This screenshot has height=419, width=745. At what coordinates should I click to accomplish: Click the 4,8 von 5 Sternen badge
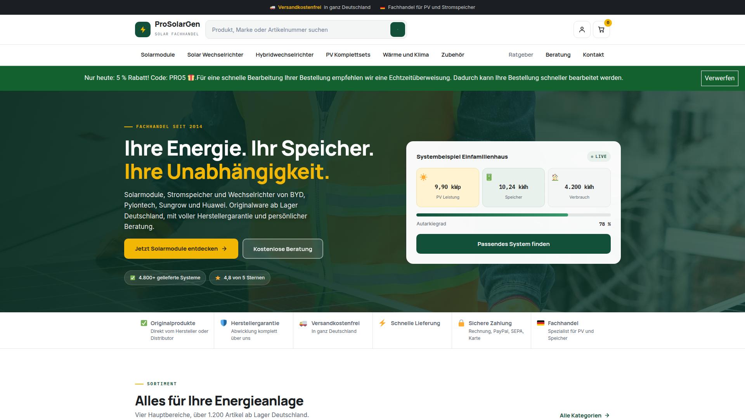coord(240,278)
